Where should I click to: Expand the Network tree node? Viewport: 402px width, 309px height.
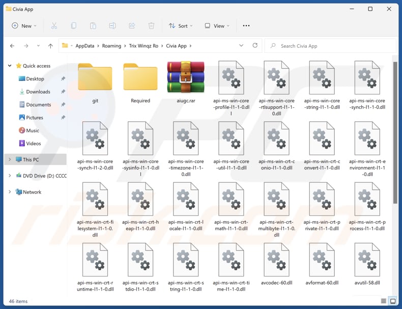click(10, 192)
